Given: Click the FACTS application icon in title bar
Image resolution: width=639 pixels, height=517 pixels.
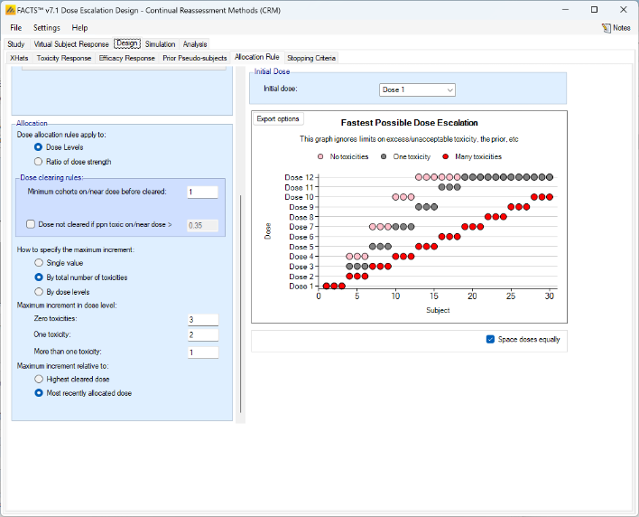Looking at the screenshot, I should 9,9.
